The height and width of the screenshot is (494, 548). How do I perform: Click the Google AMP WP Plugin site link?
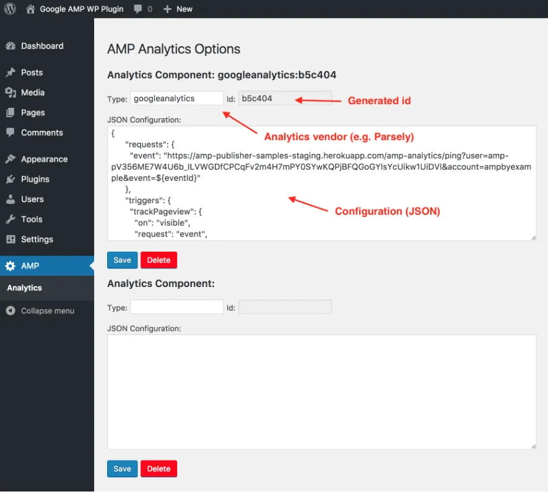pos(82,9)
